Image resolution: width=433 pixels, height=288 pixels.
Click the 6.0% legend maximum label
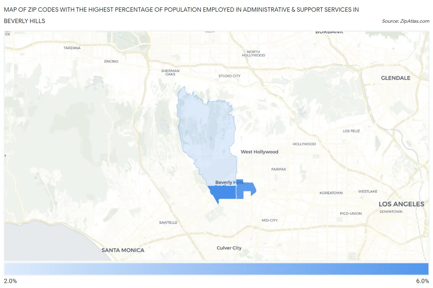coord(423,281)
